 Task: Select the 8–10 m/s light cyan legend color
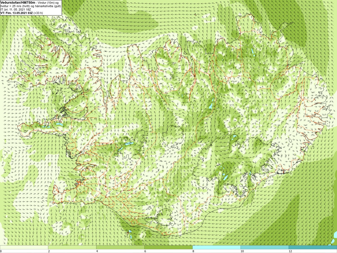(217, 247)
